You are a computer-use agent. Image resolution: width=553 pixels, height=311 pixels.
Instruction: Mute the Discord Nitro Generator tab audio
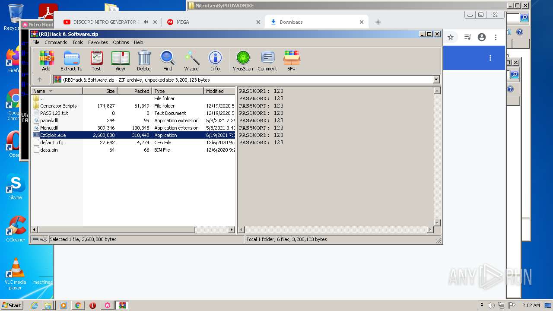pyautogui.click(x=146, y=22)
